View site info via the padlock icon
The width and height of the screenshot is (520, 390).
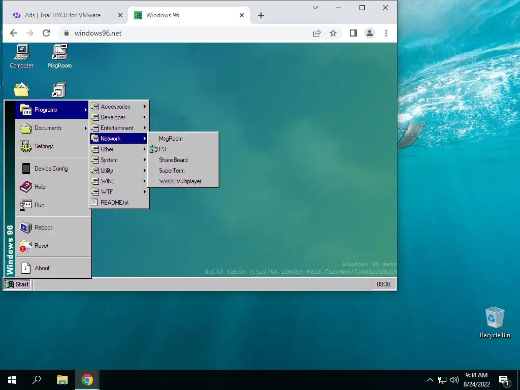pyautogui.click(x=67, y=33)
